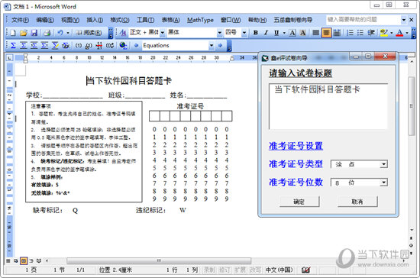Open the MathType menu

click(200, 20)
